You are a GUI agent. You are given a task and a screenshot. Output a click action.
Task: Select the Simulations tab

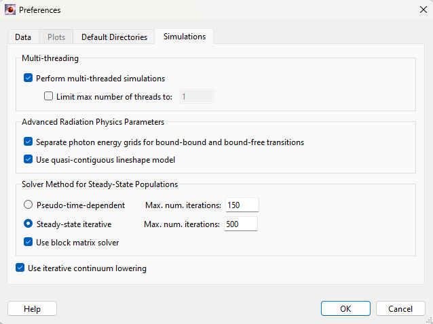tap(184, 37)
